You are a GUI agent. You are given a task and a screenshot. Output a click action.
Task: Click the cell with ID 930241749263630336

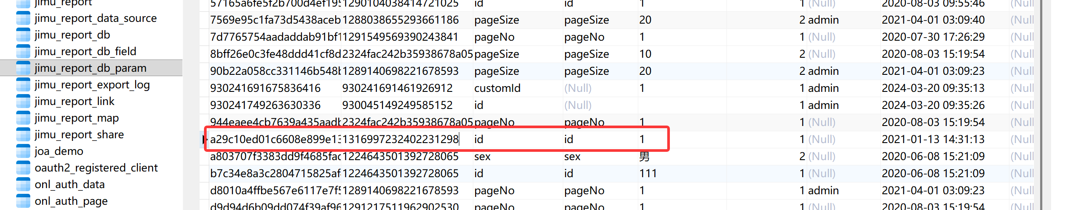point(265,105)
